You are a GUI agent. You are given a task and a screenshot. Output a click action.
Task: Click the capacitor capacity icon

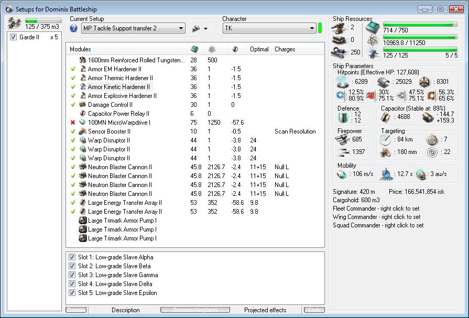pos(385,118)
